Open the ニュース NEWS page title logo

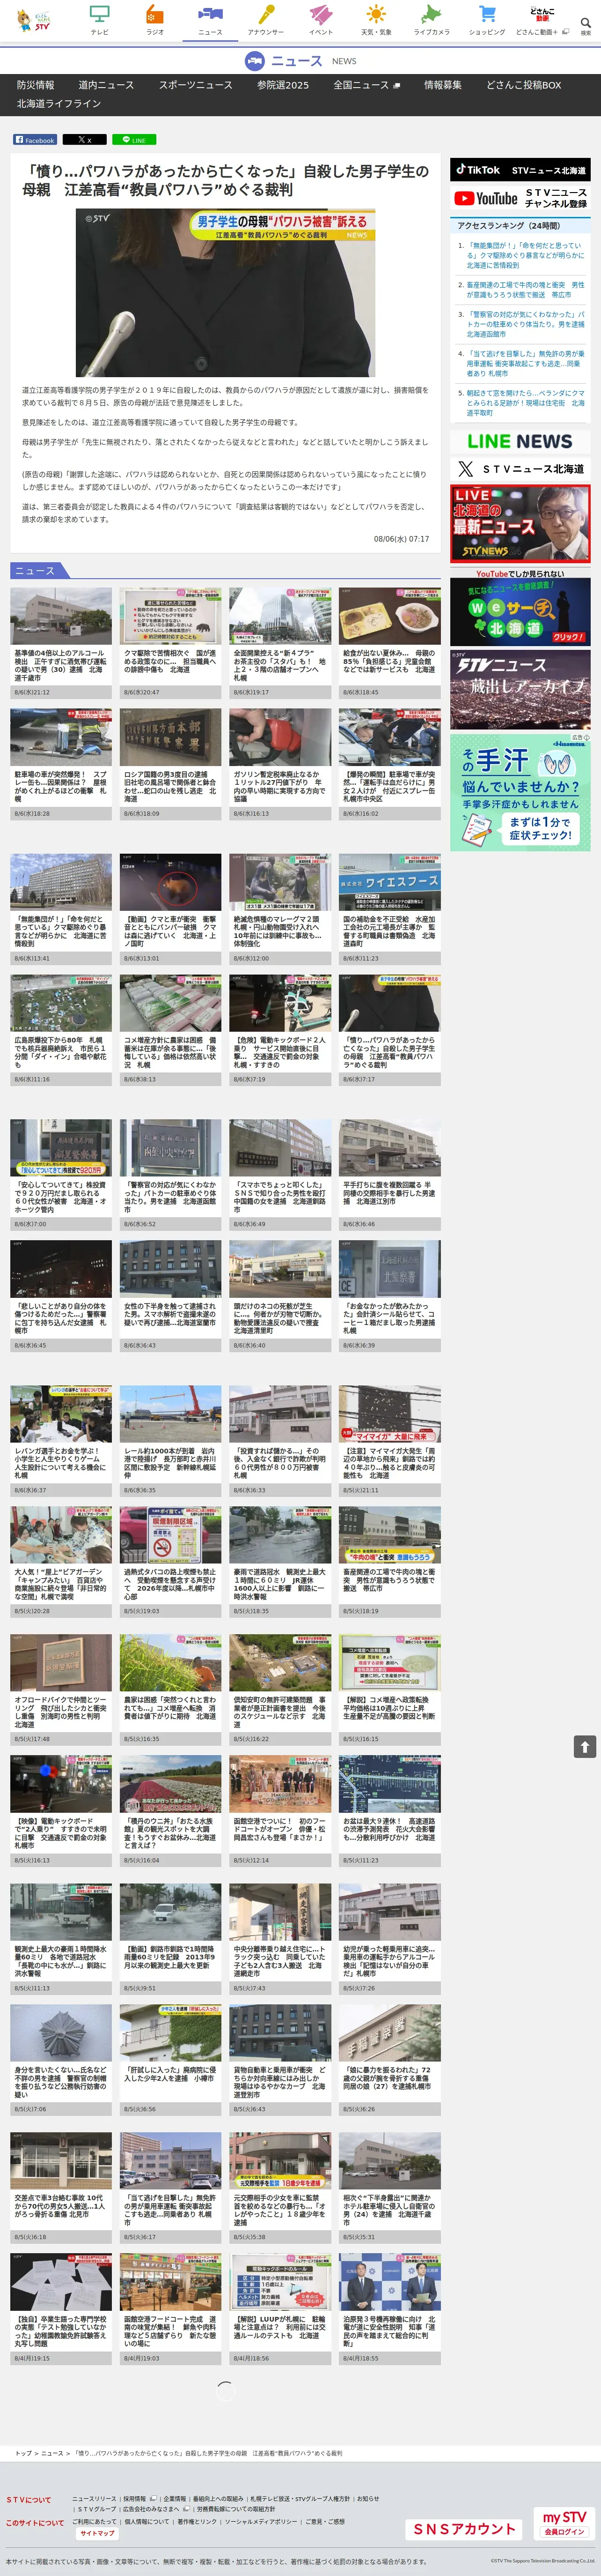tap(300, 61)
